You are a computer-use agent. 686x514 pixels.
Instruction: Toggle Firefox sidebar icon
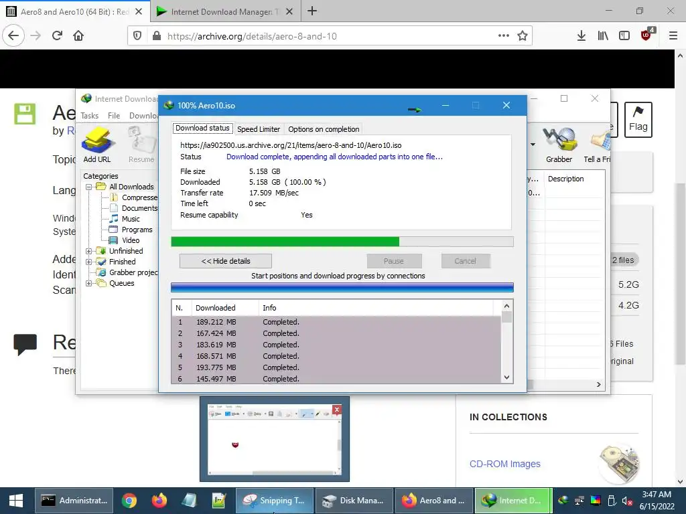(x=624, y=36)
